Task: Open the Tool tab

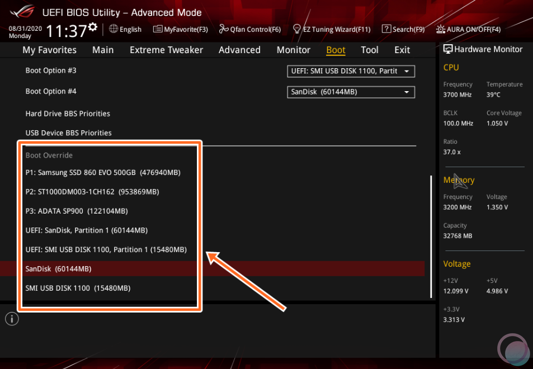Action: [x=370, y=50]
